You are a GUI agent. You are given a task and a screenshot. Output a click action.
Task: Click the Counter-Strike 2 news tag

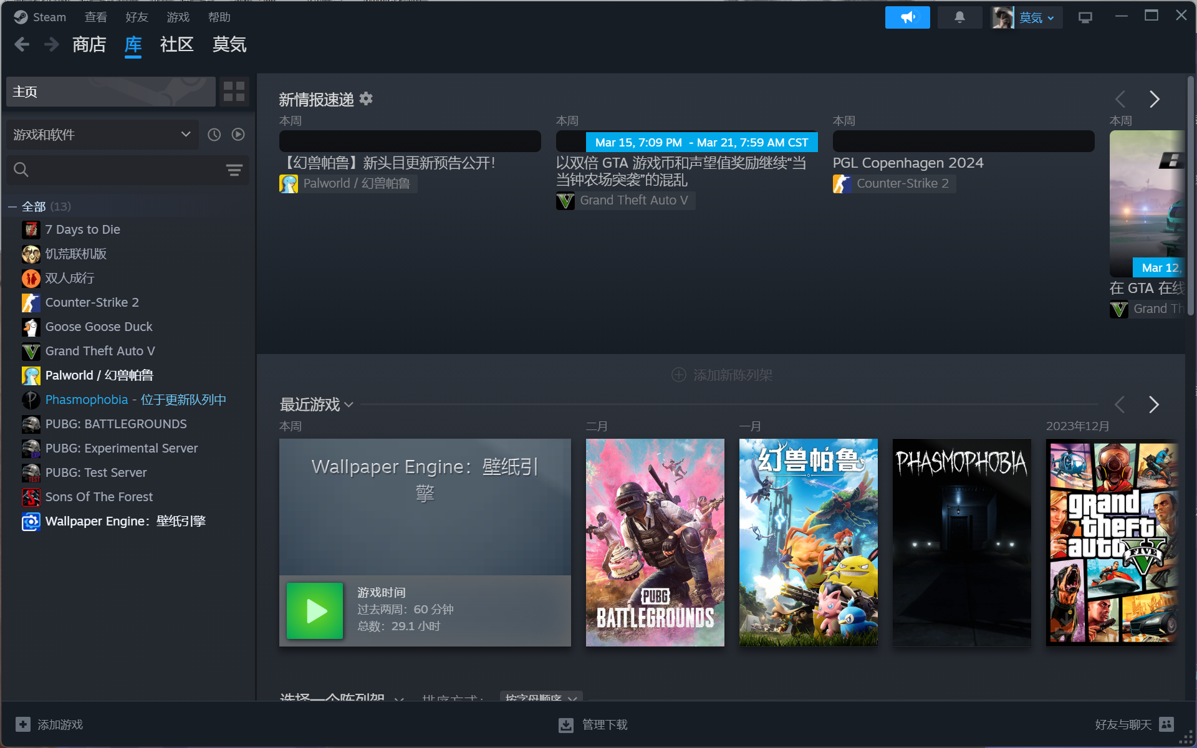point(894,183)
